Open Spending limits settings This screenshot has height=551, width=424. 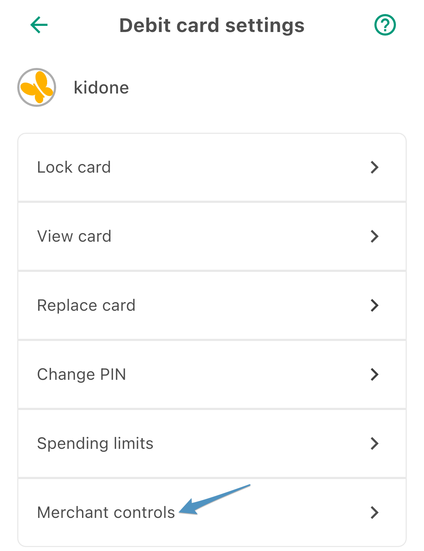click(x=212, y=443)
